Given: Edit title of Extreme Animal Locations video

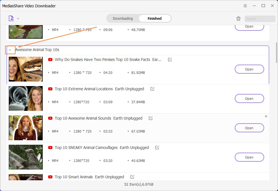Looking at the screenshot, I should click(x=152, y=89).
